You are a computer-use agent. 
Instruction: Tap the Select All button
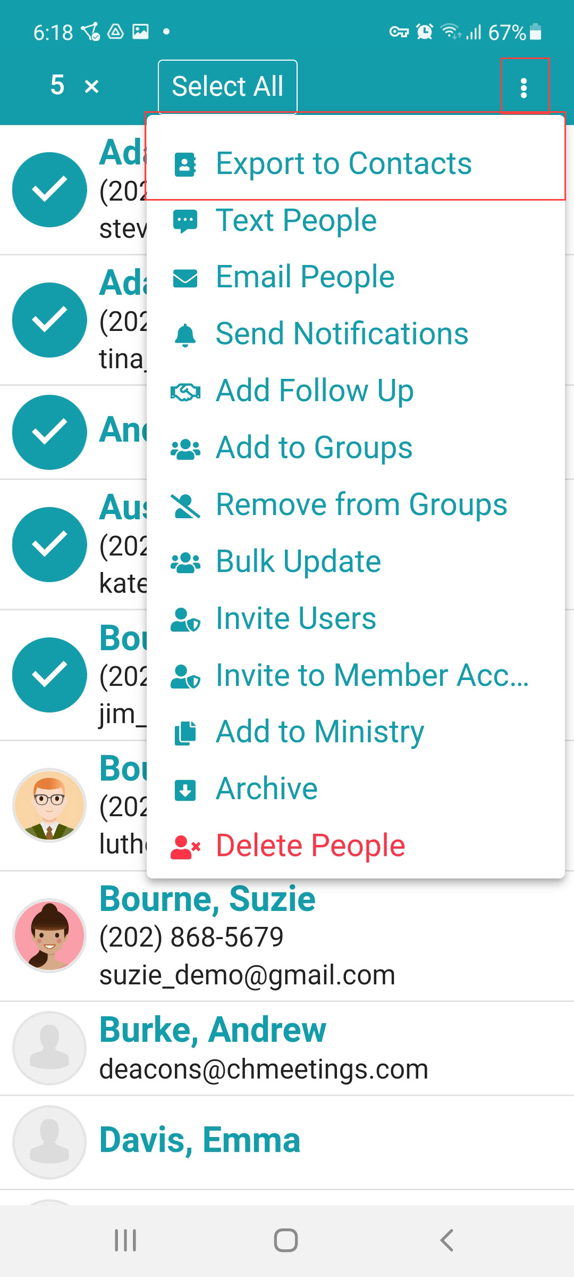pos(227,87)
